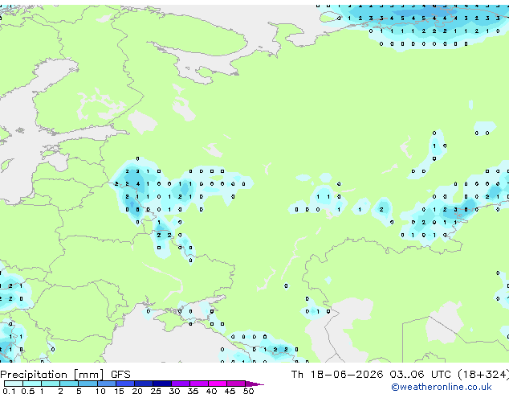The height and width of the screenshot is (394, 509).
Task: Click the legend label "0.1"
Action: tap(9, 391)
